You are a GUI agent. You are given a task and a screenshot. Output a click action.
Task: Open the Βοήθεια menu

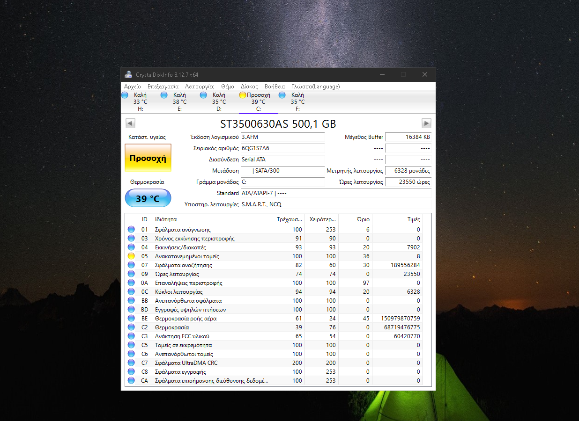[275, 87]
